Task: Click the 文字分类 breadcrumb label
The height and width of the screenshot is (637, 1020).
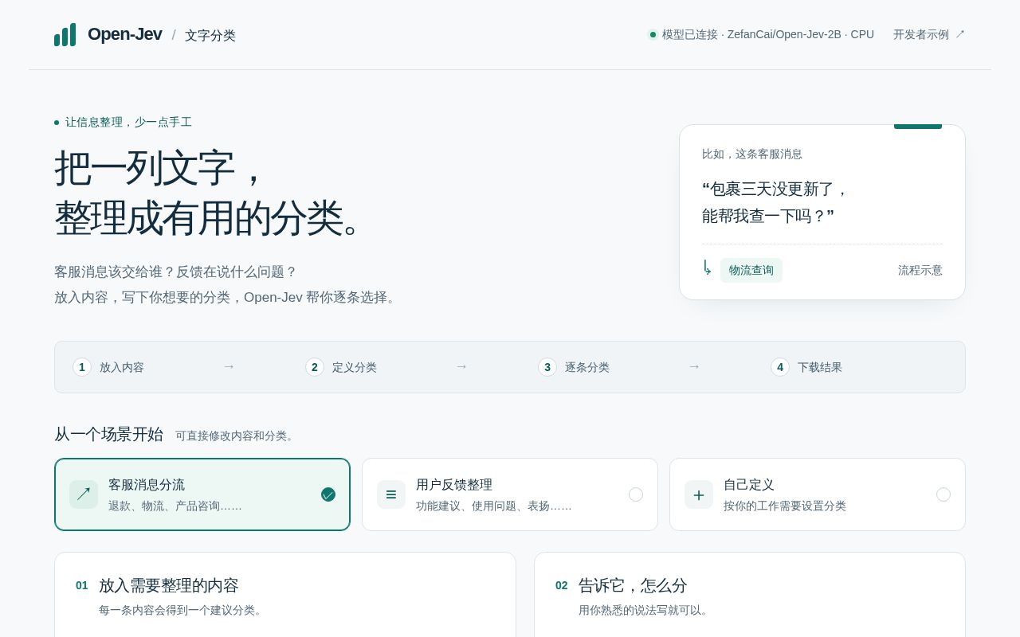Action: (x=210, y=35)
